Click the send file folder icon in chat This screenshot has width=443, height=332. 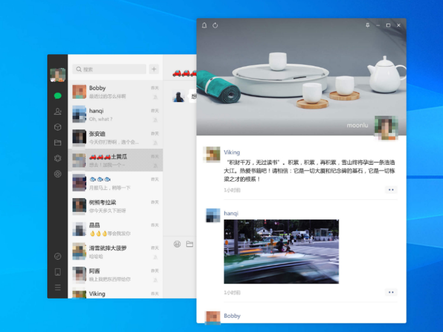coord(189,244)
